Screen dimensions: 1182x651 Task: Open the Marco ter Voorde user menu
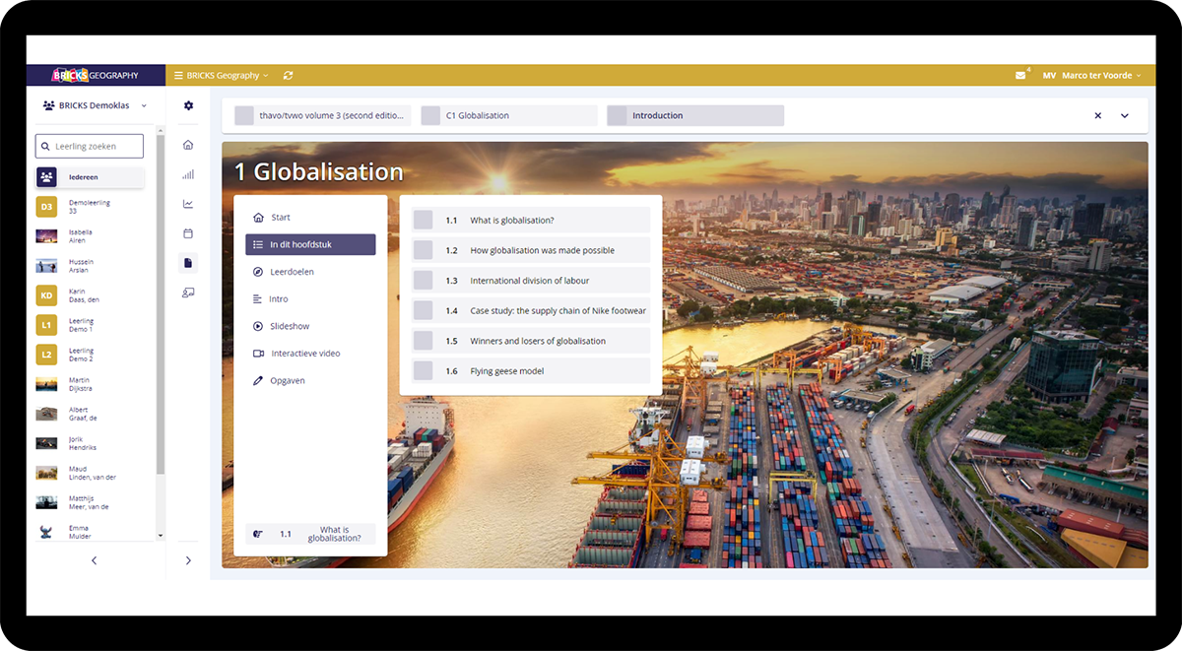(1095, 75)
